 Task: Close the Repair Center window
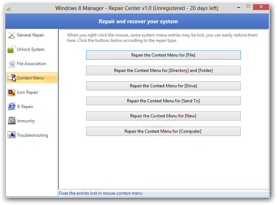(x=261, y=7)
